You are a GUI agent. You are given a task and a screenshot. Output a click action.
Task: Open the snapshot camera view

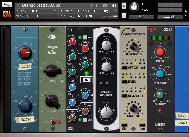(x=105, y=5)
